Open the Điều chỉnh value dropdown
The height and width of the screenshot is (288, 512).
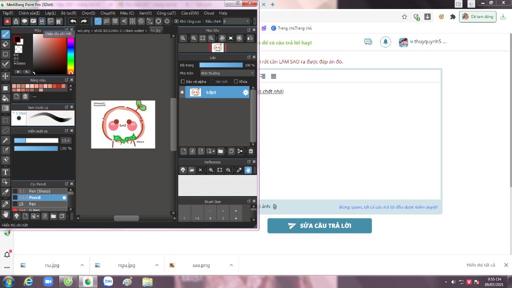236,21
